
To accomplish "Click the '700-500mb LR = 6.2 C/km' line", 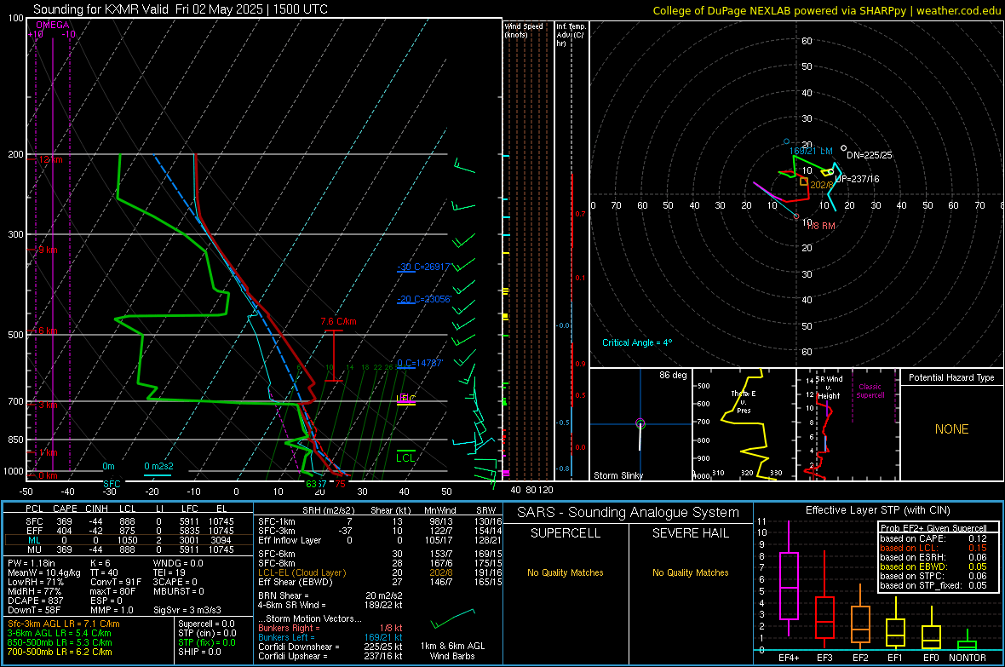I will tap(60, 652).
